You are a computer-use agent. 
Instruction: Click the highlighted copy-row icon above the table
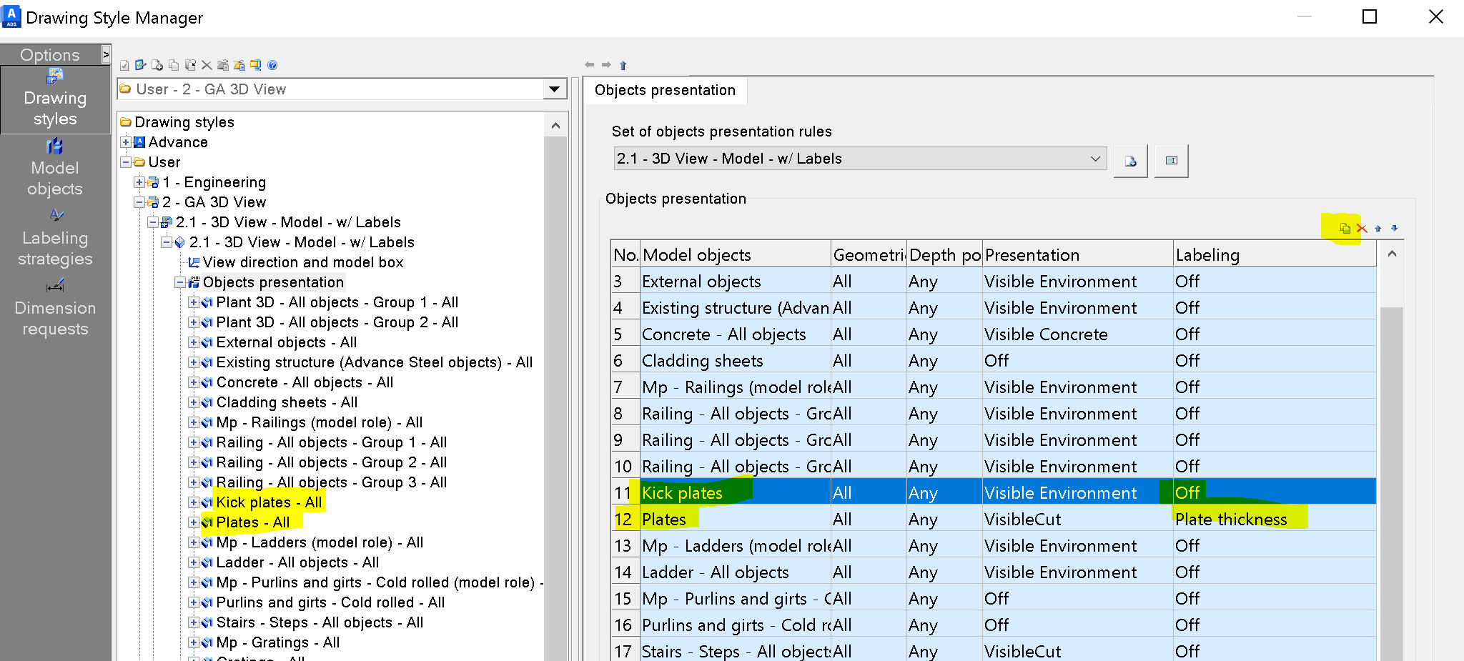point(1344,228)
